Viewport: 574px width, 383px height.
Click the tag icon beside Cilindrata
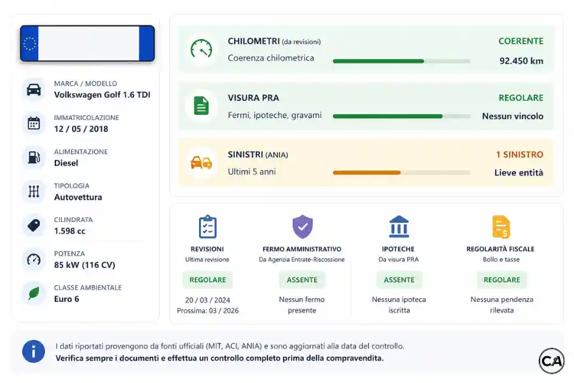click(34, 225)
